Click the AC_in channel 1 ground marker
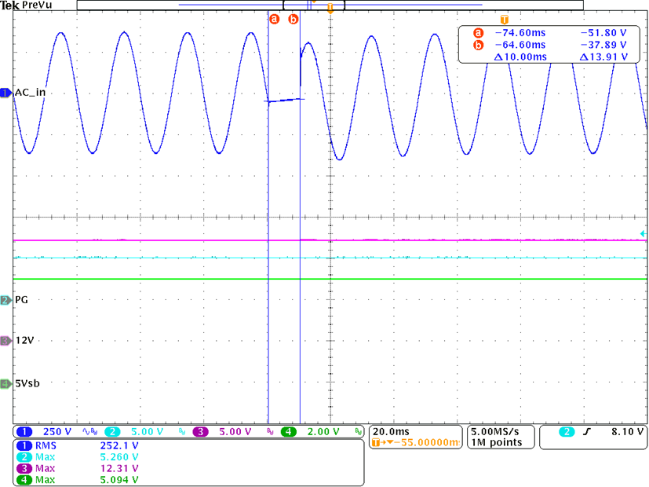This screenshot has height=487, width=649. 5,93
